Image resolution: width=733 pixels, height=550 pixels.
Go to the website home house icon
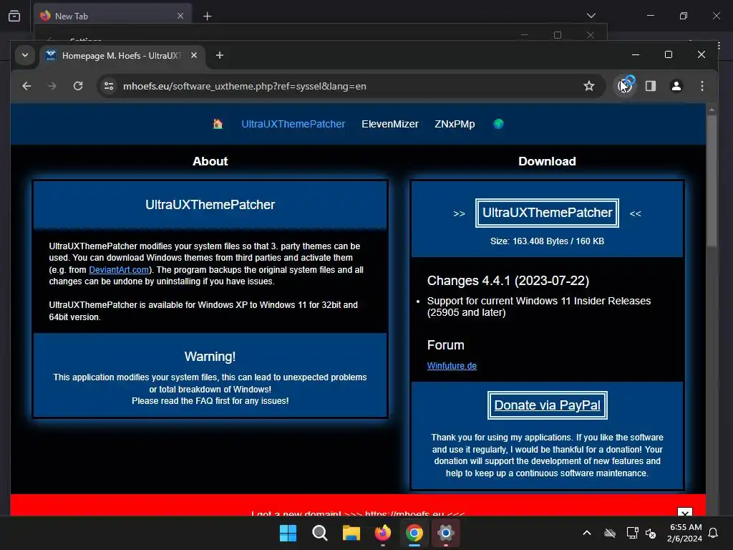pos(218,124)
